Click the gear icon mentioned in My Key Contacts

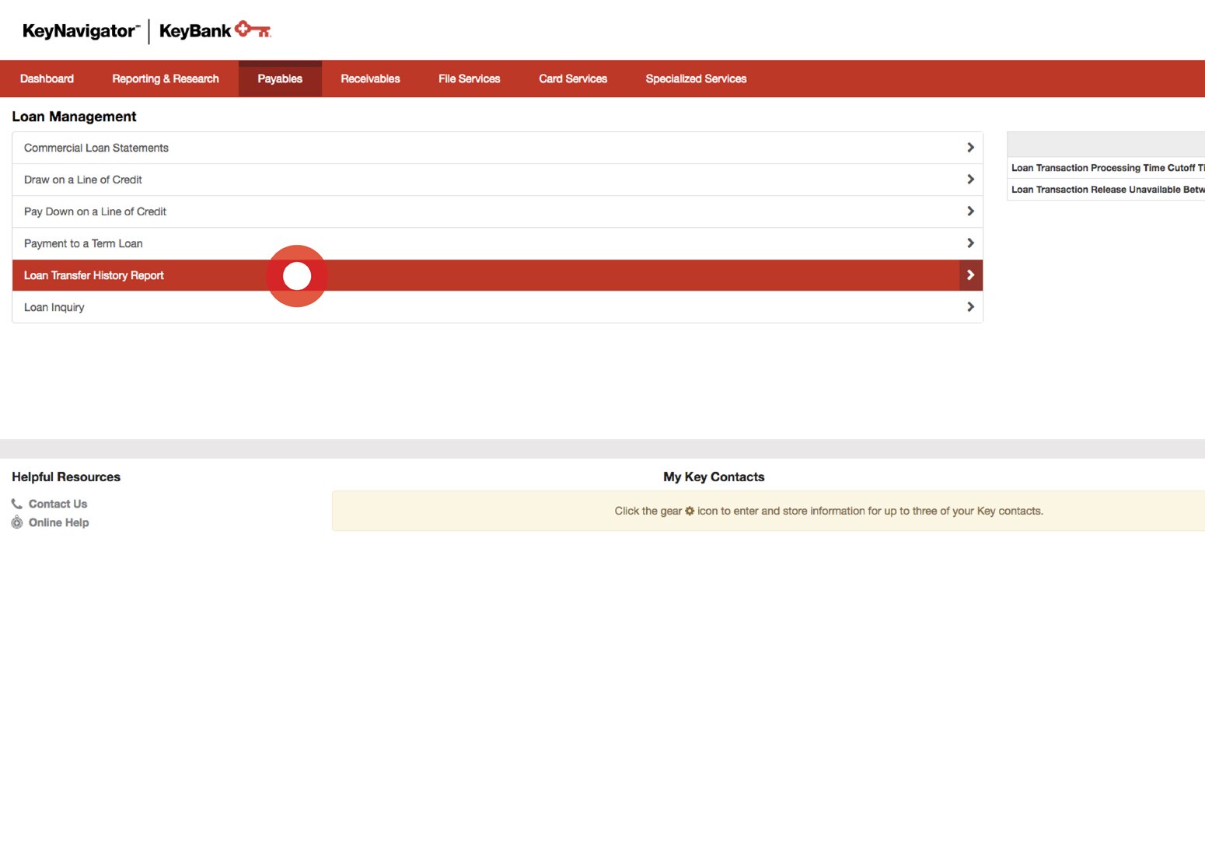[690, 511]
